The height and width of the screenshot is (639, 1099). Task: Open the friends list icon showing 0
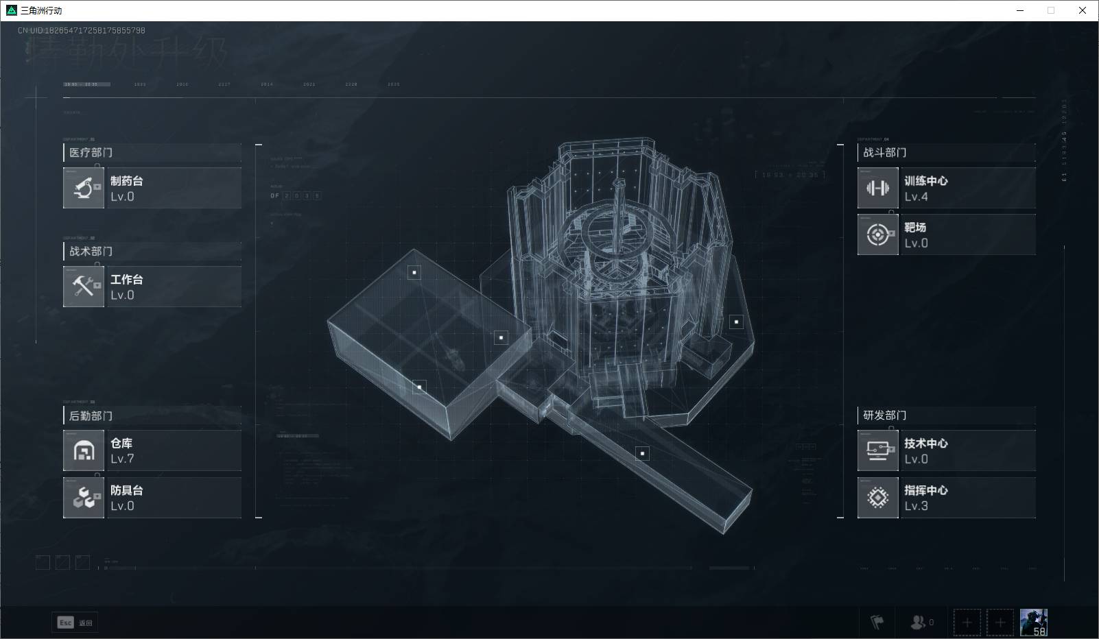921,623
